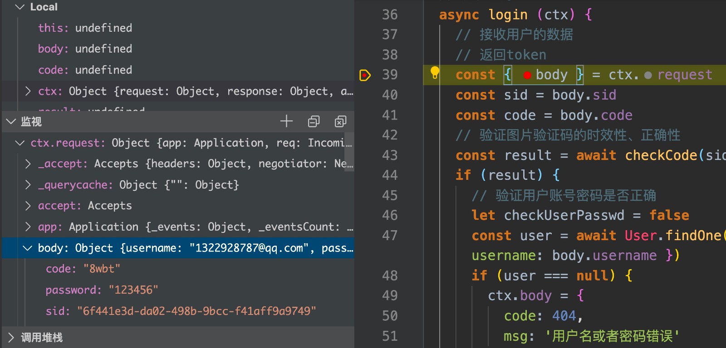
Task: Click the collapse all icon in watch panel
Action: (314, 121)
